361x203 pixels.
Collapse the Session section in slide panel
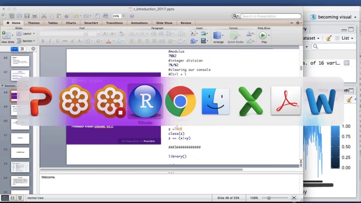(2, 85)
